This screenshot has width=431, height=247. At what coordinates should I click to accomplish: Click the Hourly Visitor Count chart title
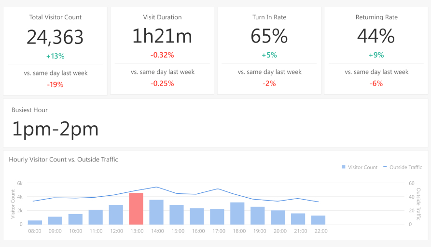[63, 160]
